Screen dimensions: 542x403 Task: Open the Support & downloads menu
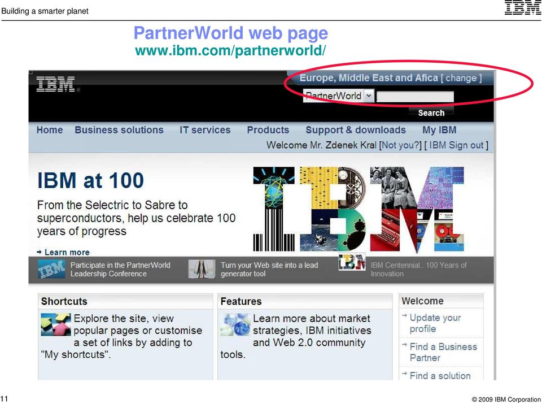pyautogui.click(x=356, y=130)
